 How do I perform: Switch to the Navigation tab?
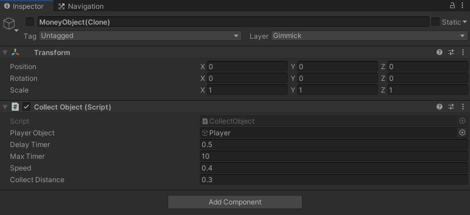click(81, 6)
